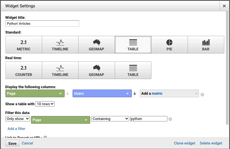Remove the python filter row

(170, 119)
